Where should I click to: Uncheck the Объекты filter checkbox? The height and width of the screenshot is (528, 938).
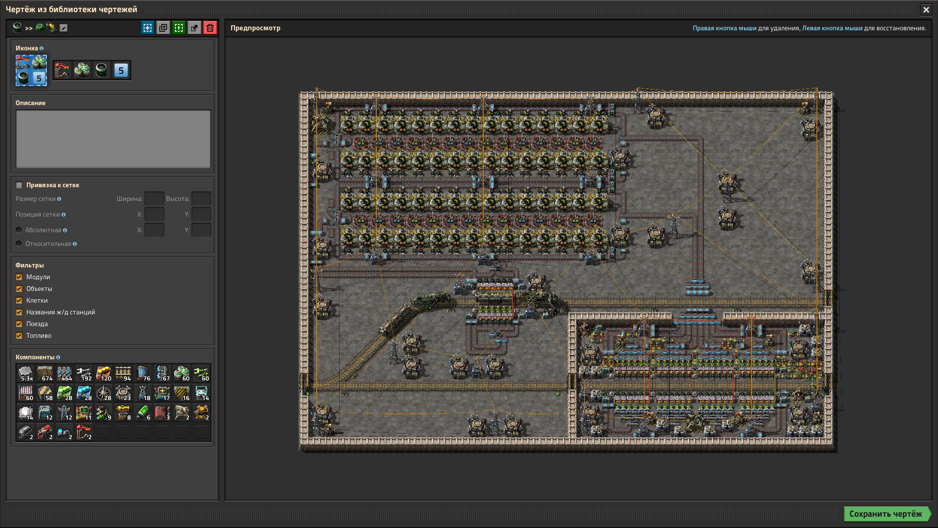click(x=19, y=289)
